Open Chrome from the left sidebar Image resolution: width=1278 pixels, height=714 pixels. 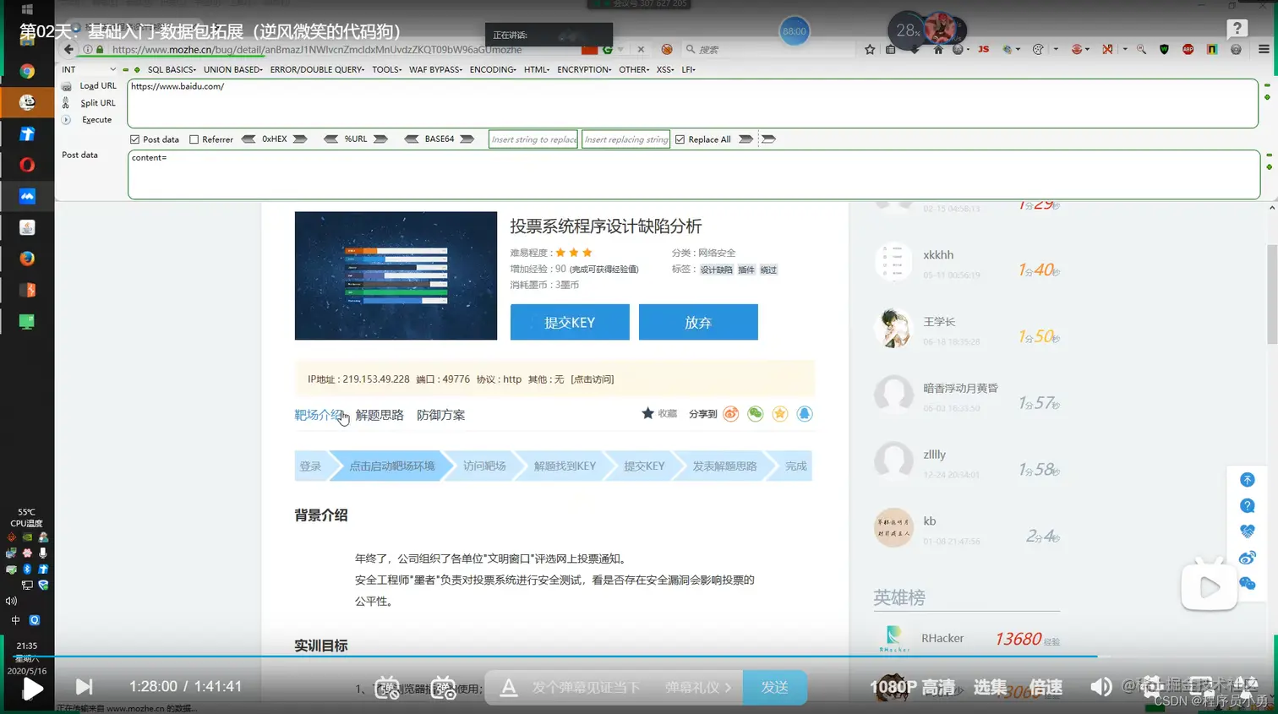[27, 72]
